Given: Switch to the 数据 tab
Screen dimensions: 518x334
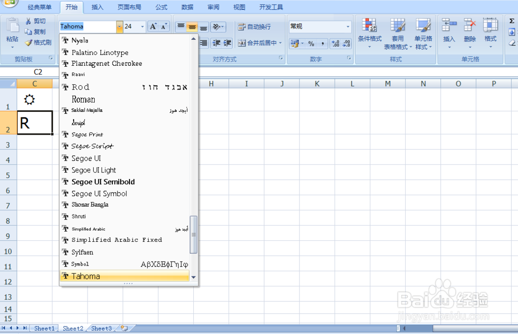Looking at the screenshot, I should click(187, 7).
